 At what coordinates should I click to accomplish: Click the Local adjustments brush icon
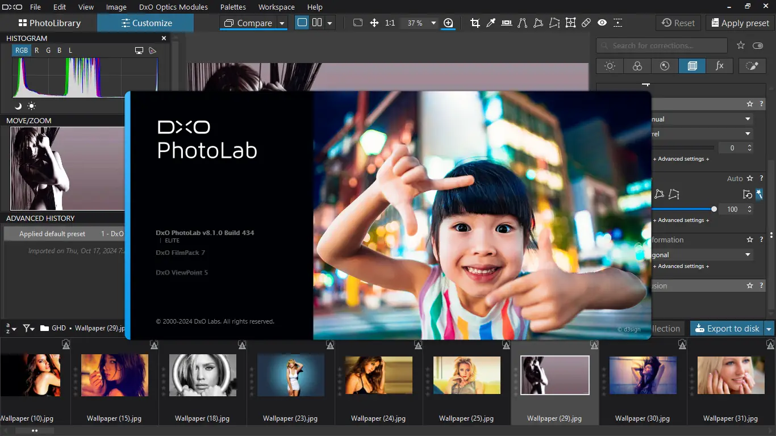752,66
